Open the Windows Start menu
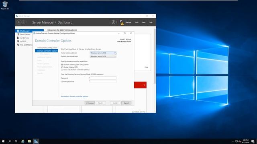 point(3,141)
